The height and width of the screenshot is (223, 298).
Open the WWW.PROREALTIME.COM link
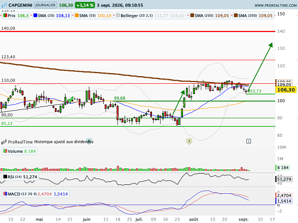(275, 5)
